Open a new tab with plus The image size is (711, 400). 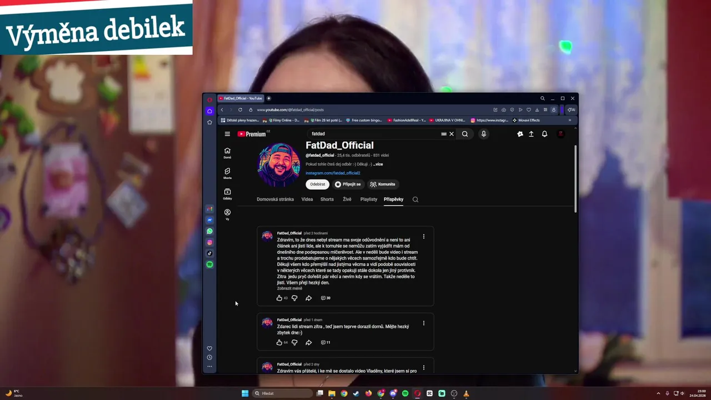269,98
